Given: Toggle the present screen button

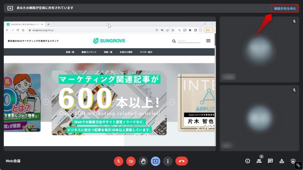Looking at the screenshot, I should [156, 161].
